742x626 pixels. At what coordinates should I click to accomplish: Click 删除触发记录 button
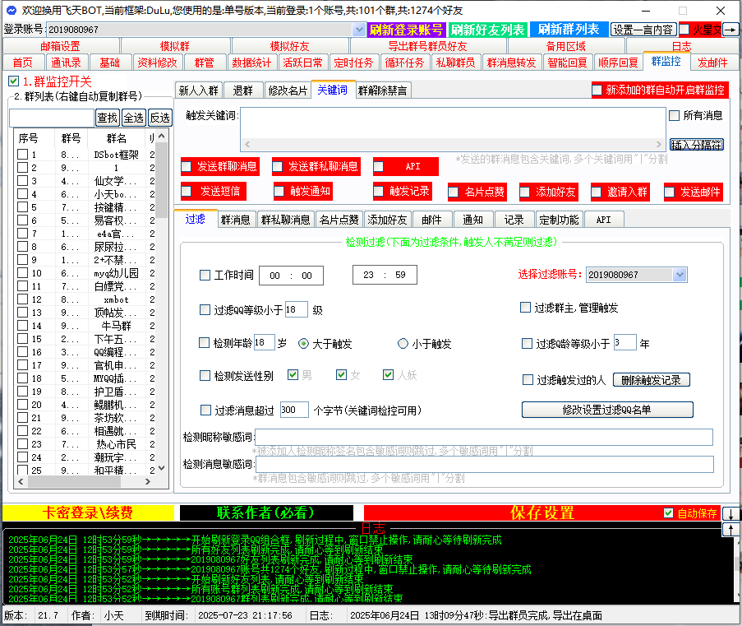[x=651, y=380]
